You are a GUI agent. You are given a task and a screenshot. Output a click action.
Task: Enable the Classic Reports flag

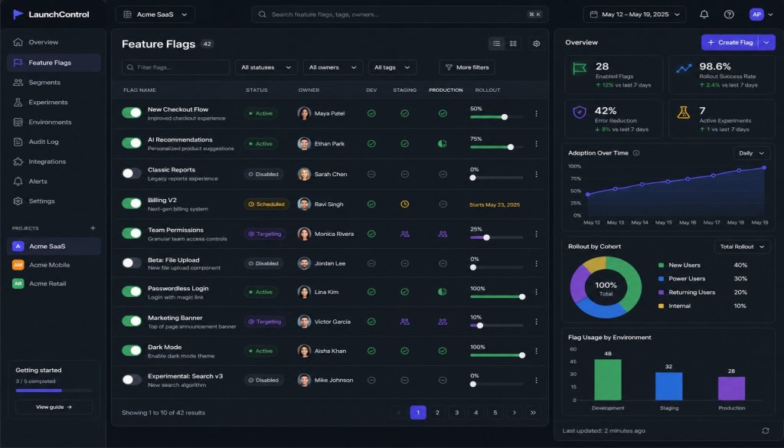(x=132, y=173)
